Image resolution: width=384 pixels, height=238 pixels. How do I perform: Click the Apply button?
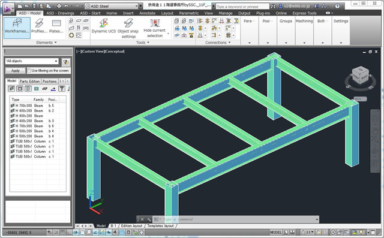pos(16,71)
